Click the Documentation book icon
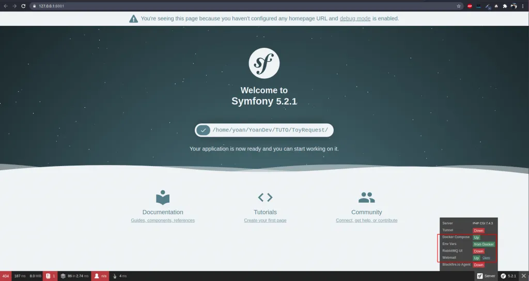The height and width of the screenshot is (281, 529). point(163,197)
